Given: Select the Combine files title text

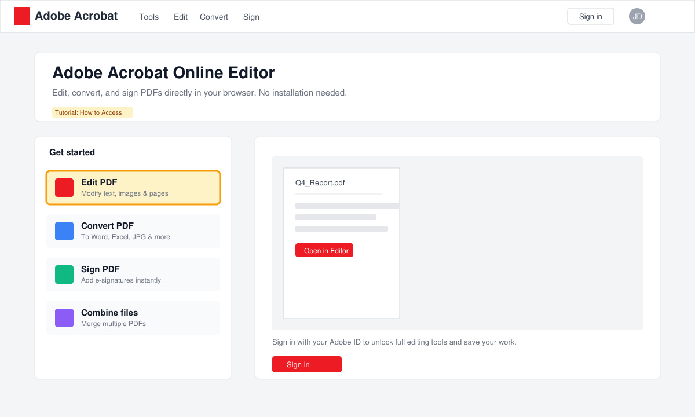Looking at the screenshot, I should click(x=109, y=313).
